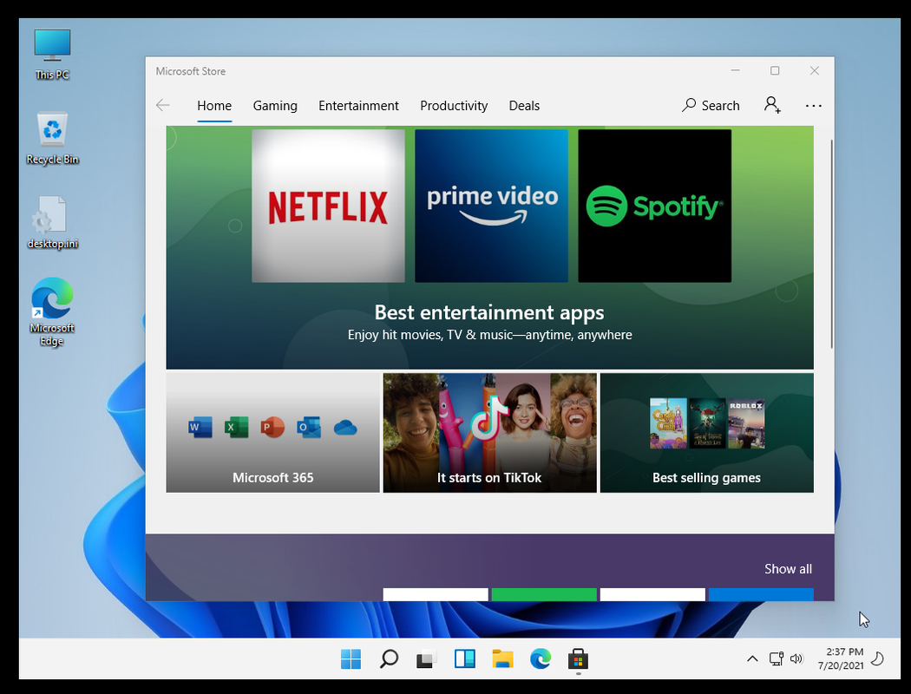911x694 pixels.
Task: Click the notification moon icon in tray
Action: point(878,658)
